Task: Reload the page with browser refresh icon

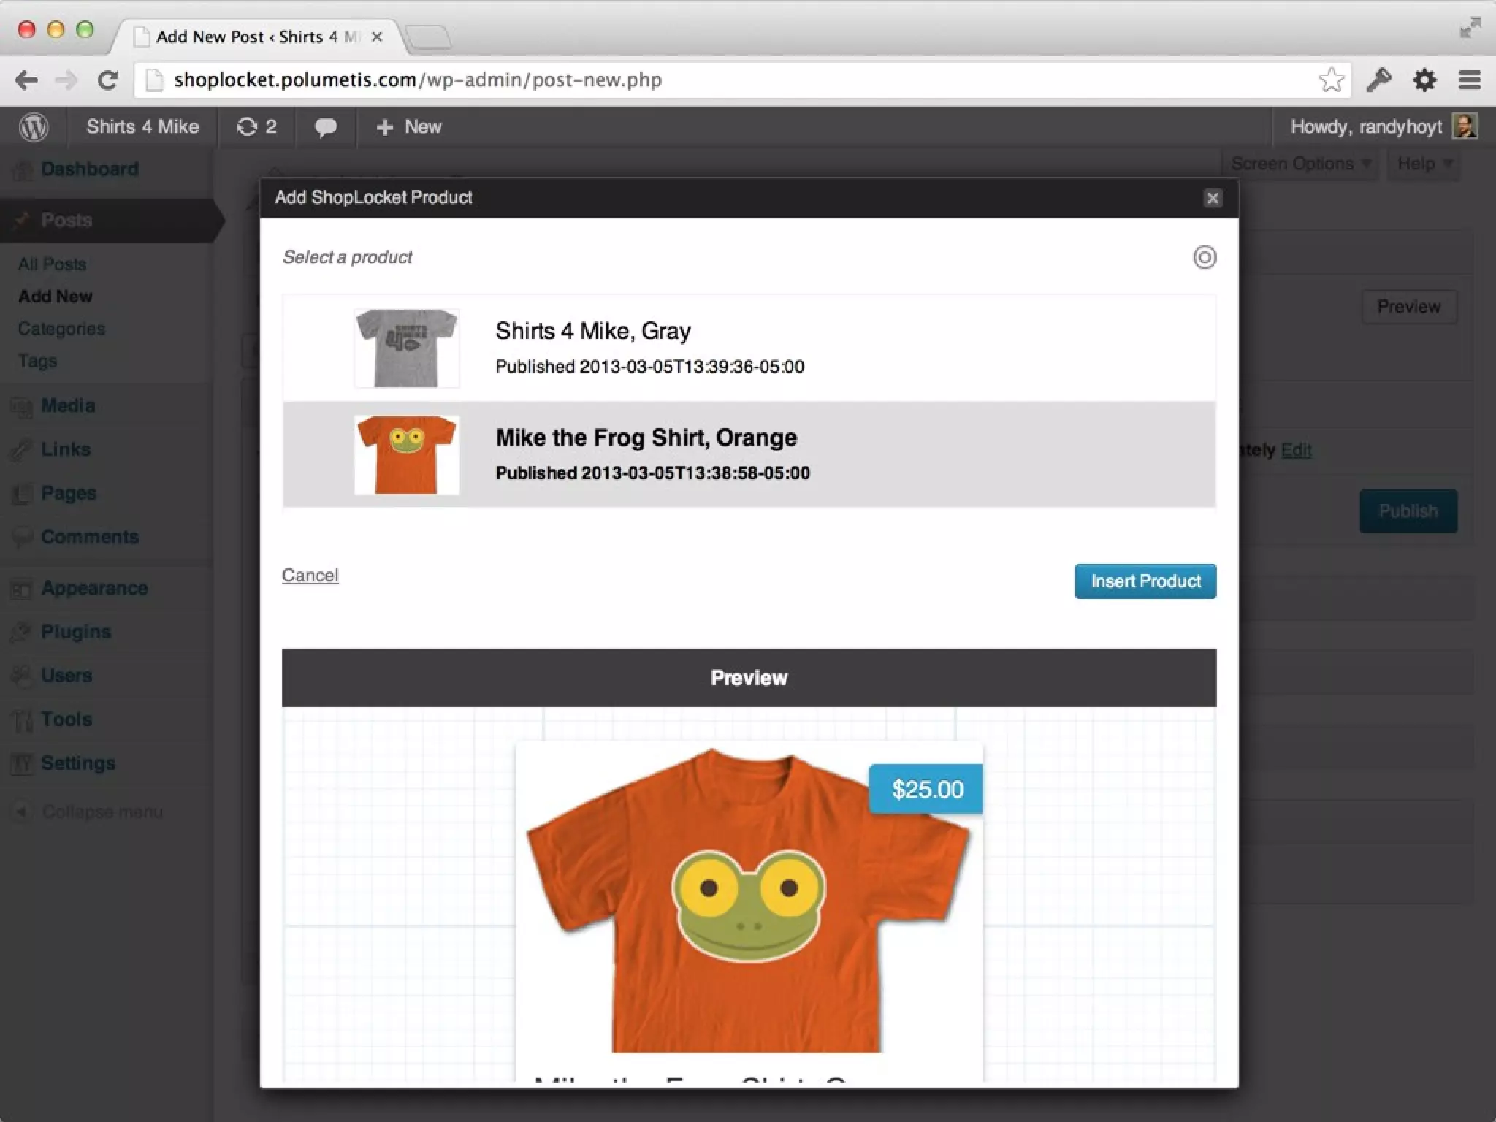Action: pos(108,80)
